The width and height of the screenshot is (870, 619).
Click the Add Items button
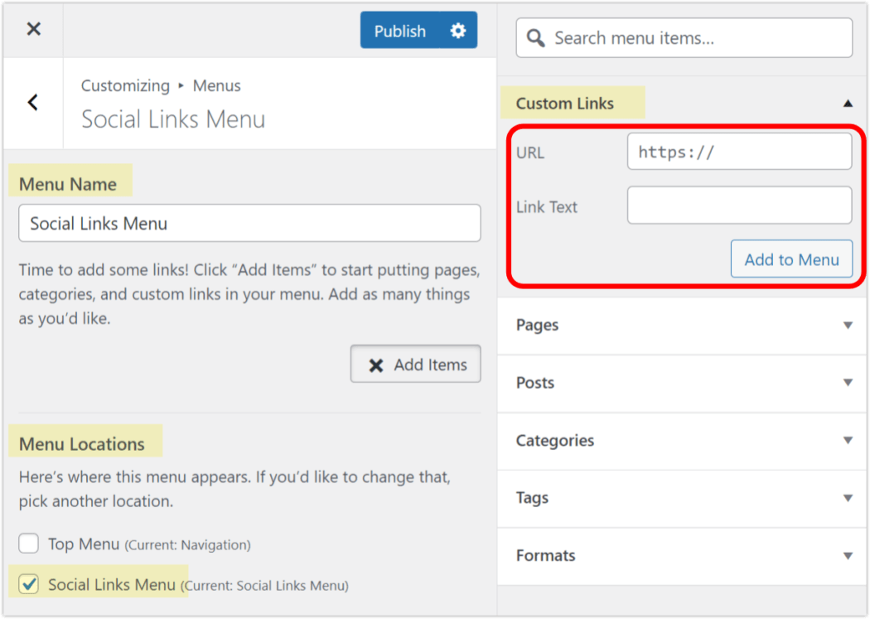click(x=416, y=365)
